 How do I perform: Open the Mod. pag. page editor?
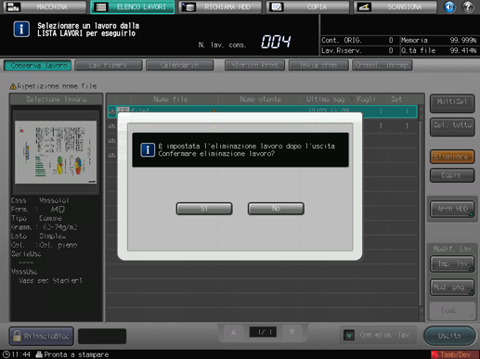pyautogui.click(x=452, y=288)
